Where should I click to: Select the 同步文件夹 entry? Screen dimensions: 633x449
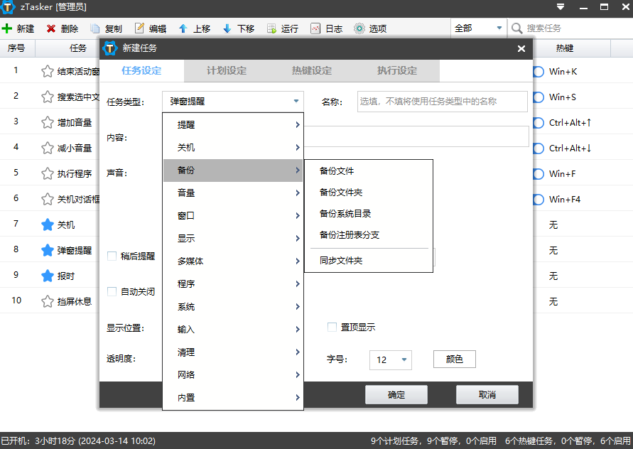coord(369,261)
